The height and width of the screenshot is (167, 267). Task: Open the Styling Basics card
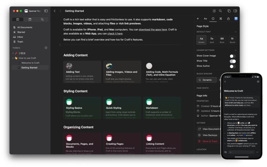[82, 108]
